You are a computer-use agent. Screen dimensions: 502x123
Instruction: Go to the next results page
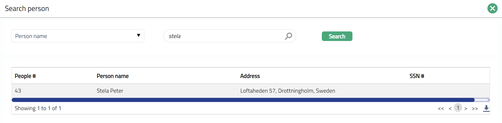pos(466,109)
